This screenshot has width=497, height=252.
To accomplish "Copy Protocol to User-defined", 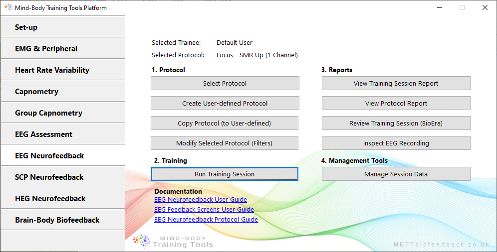I will coord(225,123).
